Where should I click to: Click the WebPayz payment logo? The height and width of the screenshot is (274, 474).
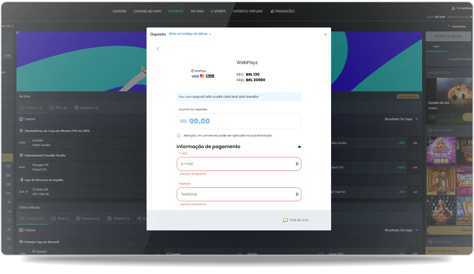pyautogui.click(x=203, y=73)
